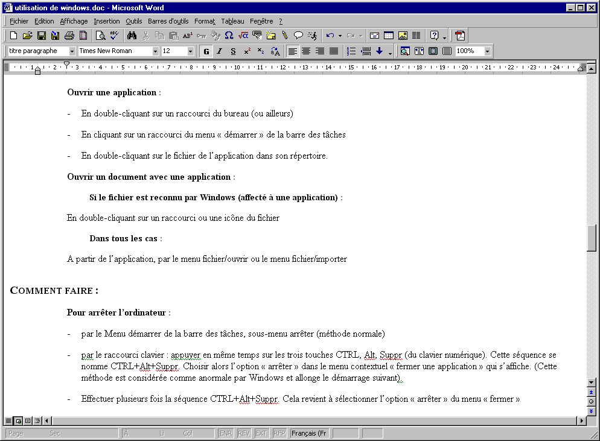Click the ENR macro record status indicator
The height and width of the screenshot is (441, 600).
tap(226, 433)
